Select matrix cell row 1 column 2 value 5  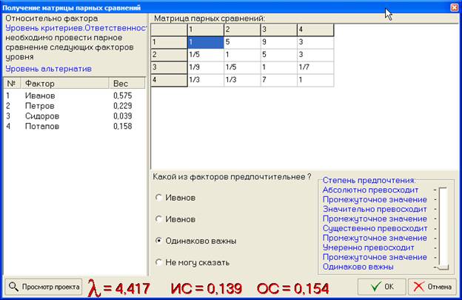pos(242,42)
